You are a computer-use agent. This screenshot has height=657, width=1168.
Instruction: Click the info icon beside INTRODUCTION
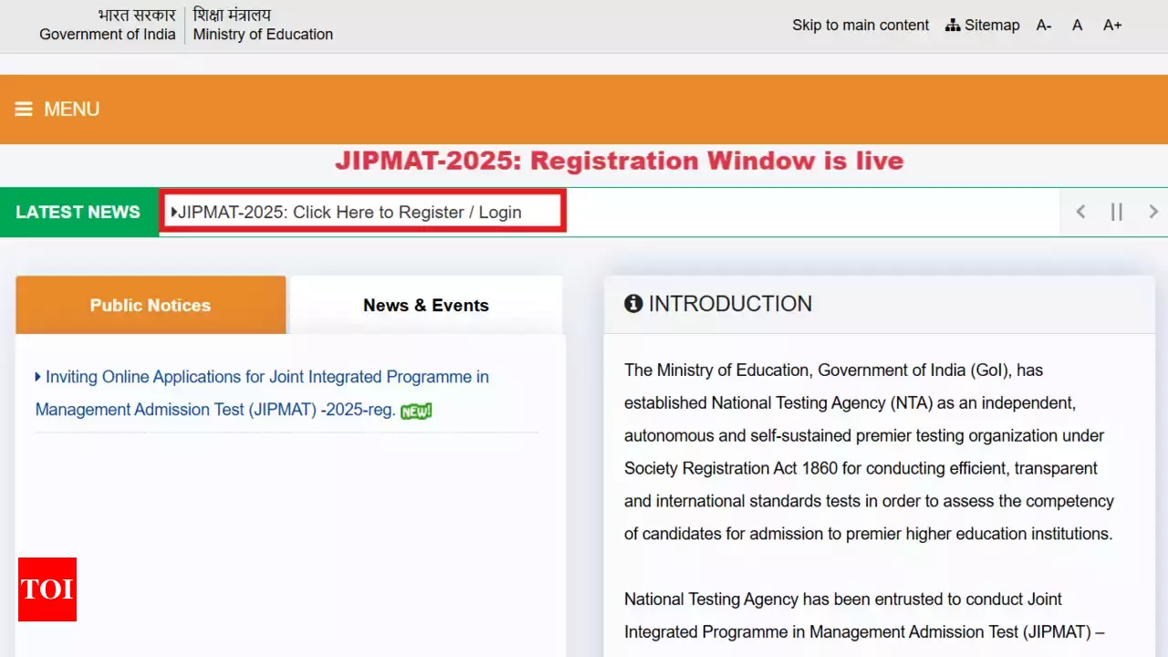point(633,304)
